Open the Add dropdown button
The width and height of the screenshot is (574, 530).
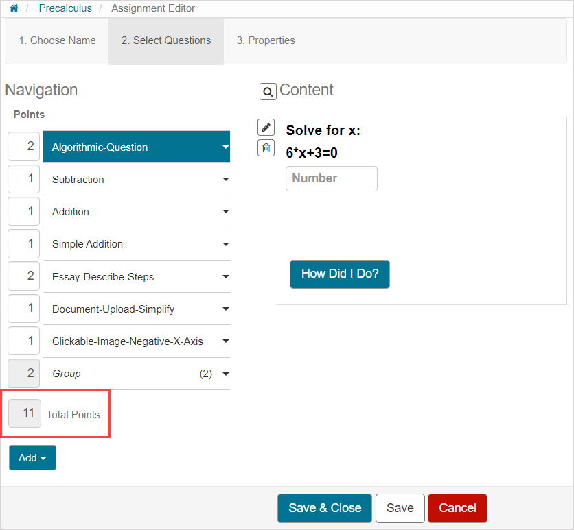tap(32, 457)
